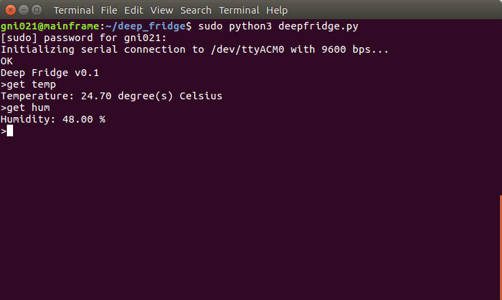Screen dimensions: 502x300
Task: Open the View menu
Action: pyautogui.click(x=161, y=11)
